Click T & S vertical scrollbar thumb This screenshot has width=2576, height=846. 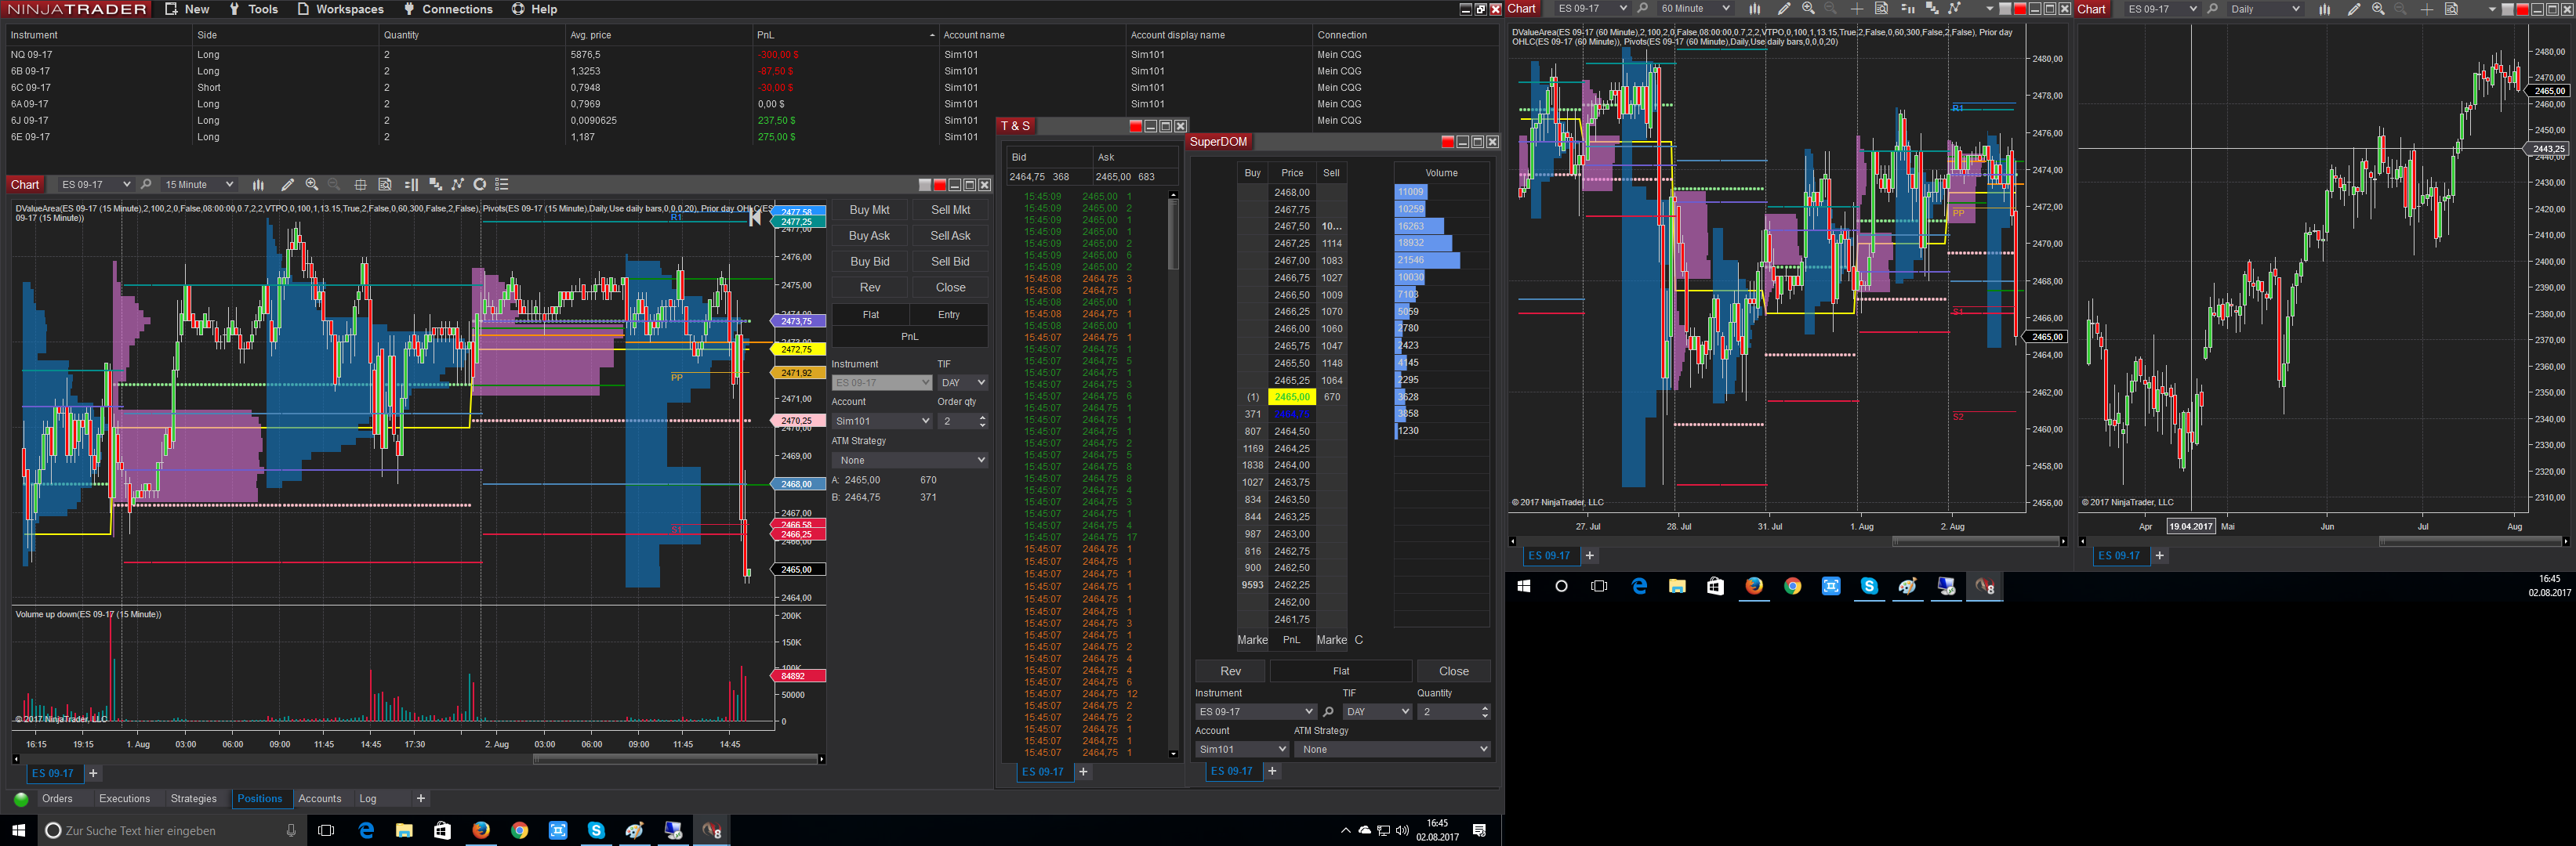pyautogui.click(x=1173, y=235)
